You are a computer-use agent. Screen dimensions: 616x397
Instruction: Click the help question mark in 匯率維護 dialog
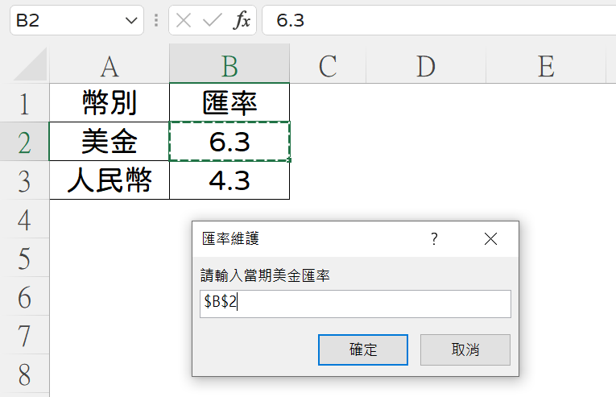click(x=434, y=239)
